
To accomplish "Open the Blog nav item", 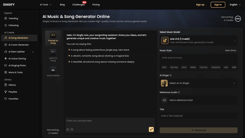I will tap(62, 5).
